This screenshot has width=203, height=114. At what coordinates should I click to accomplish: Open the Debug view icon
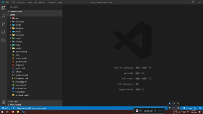[x=3, y=32]
